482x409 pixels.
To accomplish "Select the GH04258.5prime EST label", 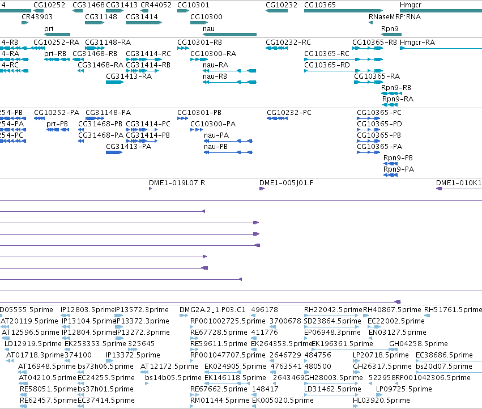I will point(419,344).
